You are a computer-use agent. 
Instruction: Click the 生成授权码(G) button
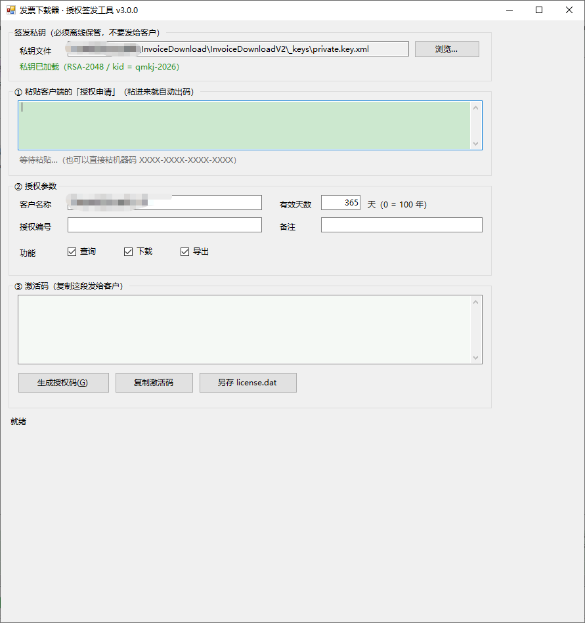pyautogui.click(x=64, y=383)
